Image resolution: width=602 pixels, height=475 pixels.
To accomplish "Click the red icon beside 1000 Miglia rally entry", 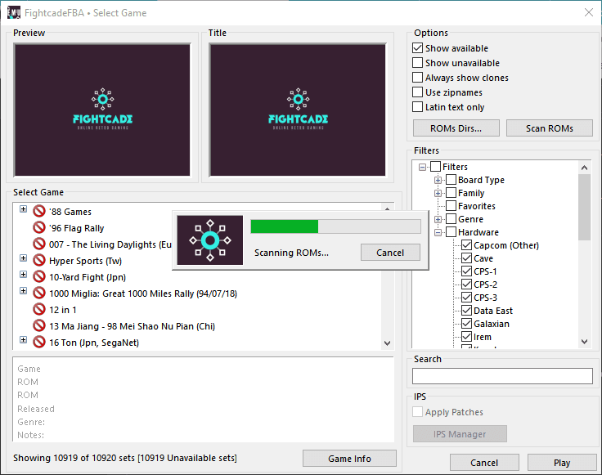I will pos(39,294).
